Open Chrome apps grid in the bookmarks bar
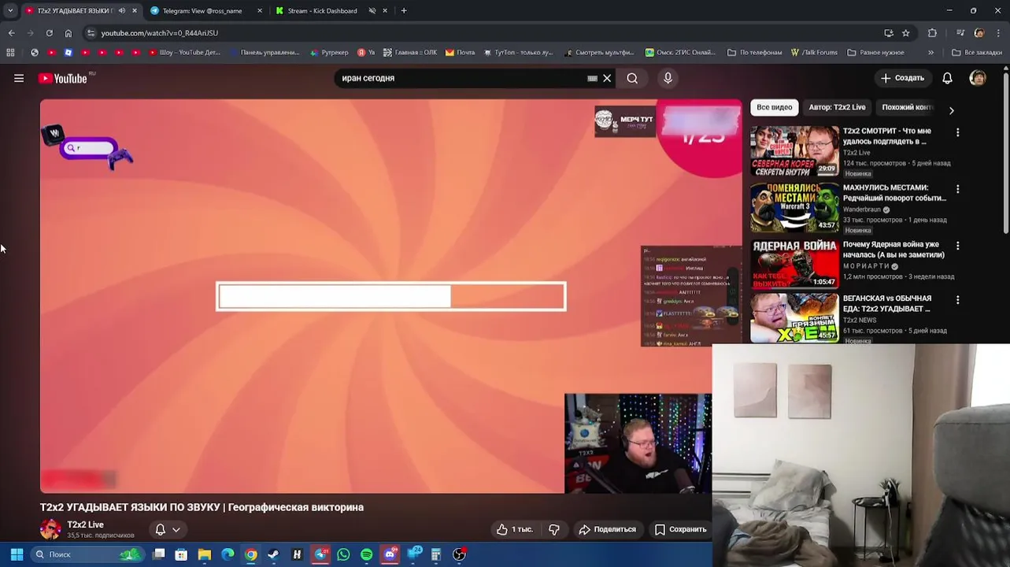This screenshot has width=1010, height=567. coord(10,53)
